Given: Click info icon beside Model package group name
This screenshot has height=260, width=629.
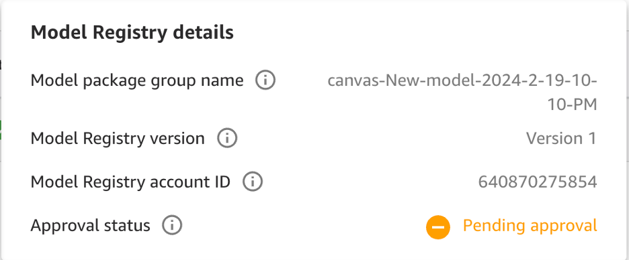Looking at the screenshot, I should click(265, 81).
